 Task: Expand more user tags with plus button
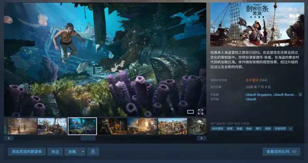(x=291, y=129)
